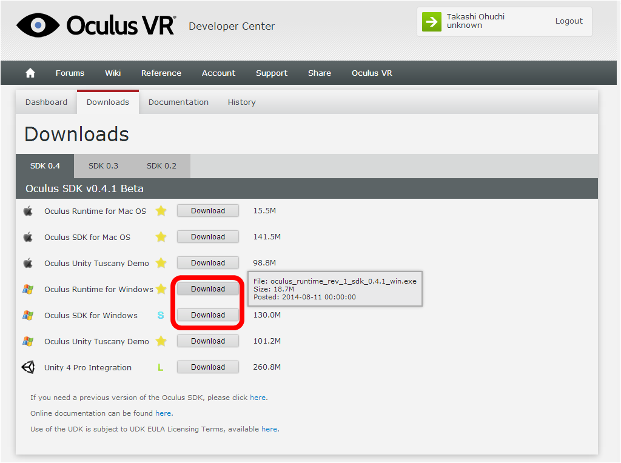
Task: Download Mac Oculus Unity Tuscany Demo (98.8M)
Action: pyautogui.click(x=207, y=263)
